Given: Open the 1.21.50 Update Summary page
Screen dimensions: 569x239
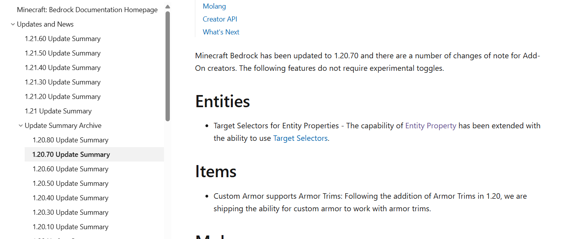Looking at the screenshot, I should tap(63, 53).
